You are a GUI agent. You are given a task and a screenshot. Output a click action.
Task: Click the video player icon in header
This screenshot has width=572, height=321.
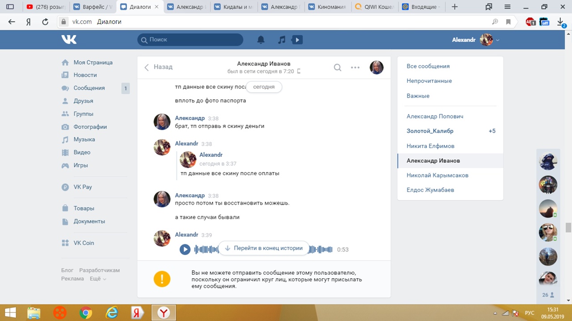[297, 40]
